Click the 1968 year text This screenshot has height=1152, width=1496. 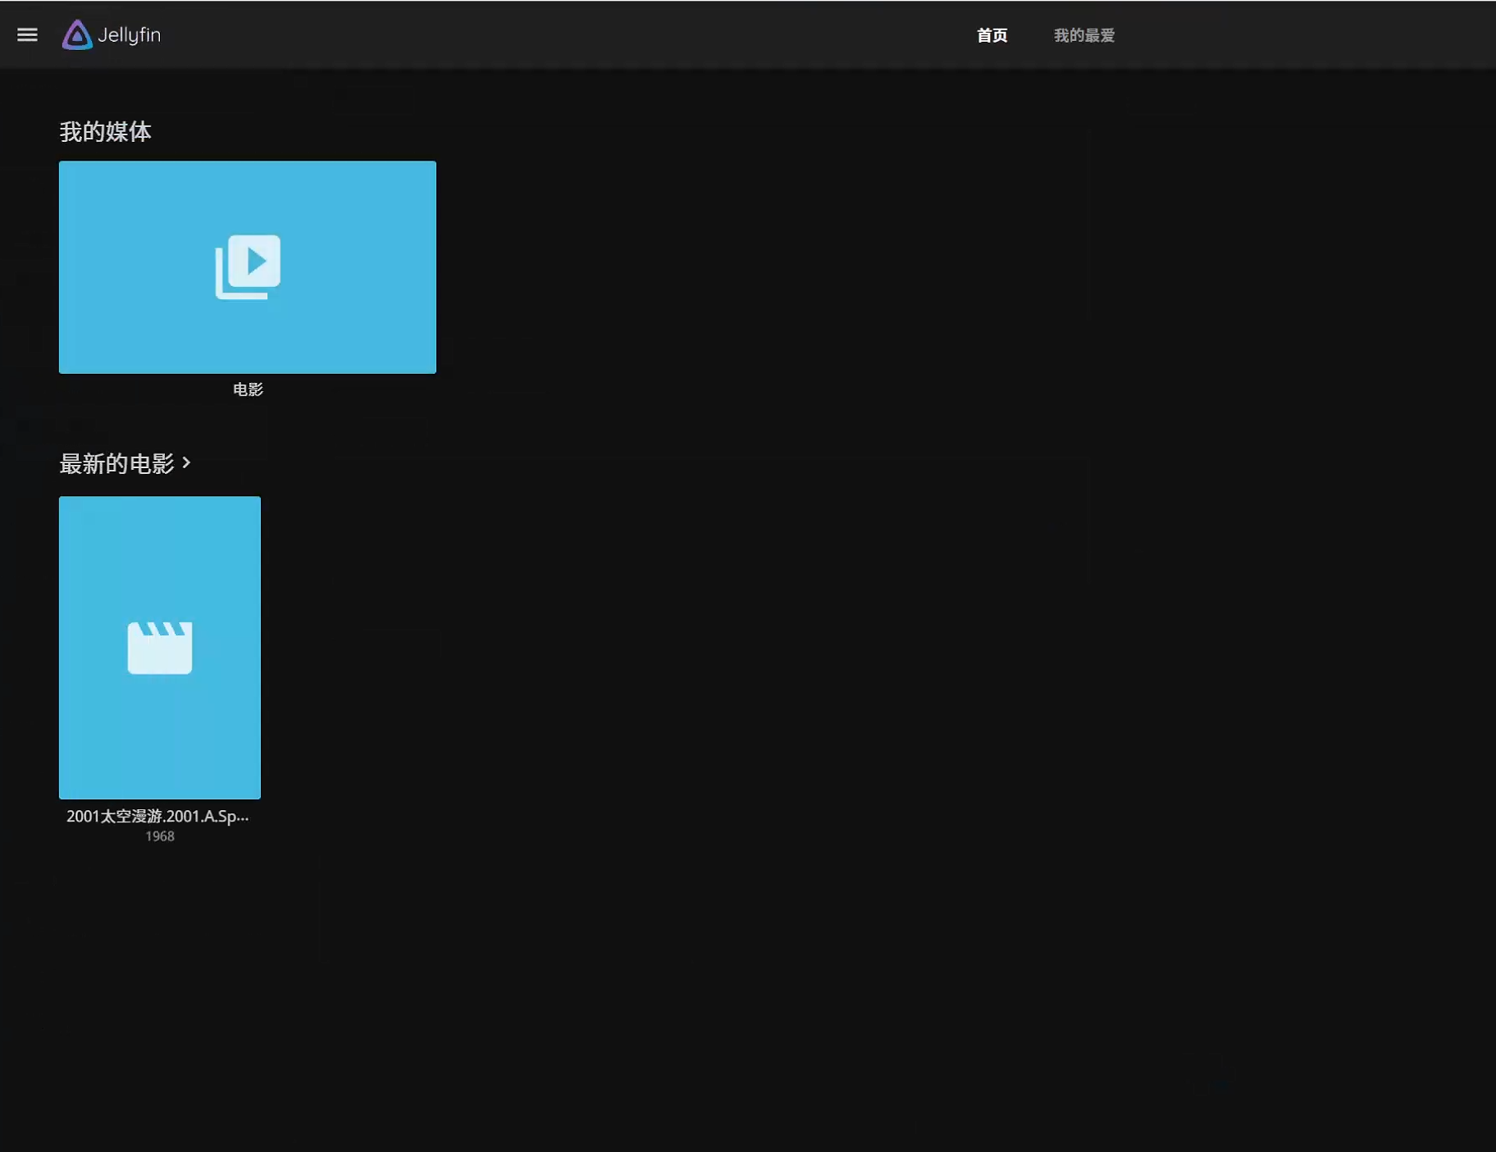point(160,836)
